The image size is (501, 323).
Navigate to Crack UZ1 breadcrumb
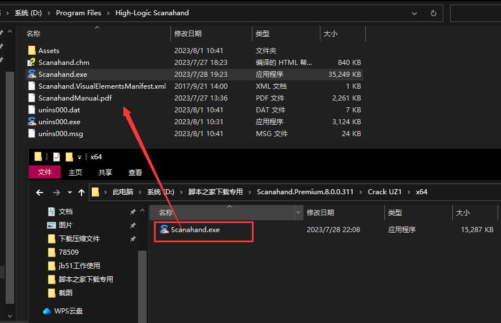384,191
